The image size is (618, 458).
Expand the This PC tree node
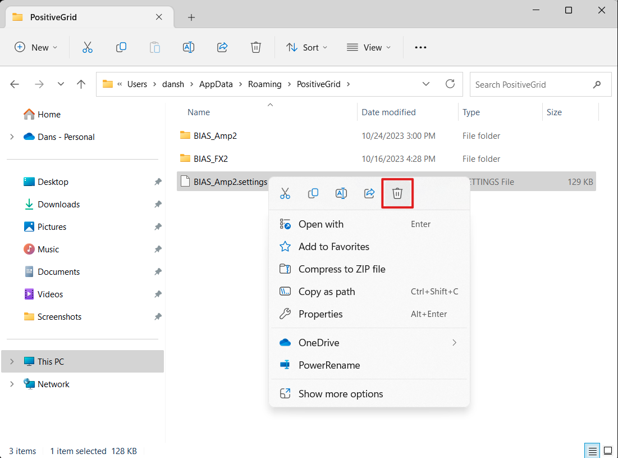pyautogui.click(x=12, y=361)
